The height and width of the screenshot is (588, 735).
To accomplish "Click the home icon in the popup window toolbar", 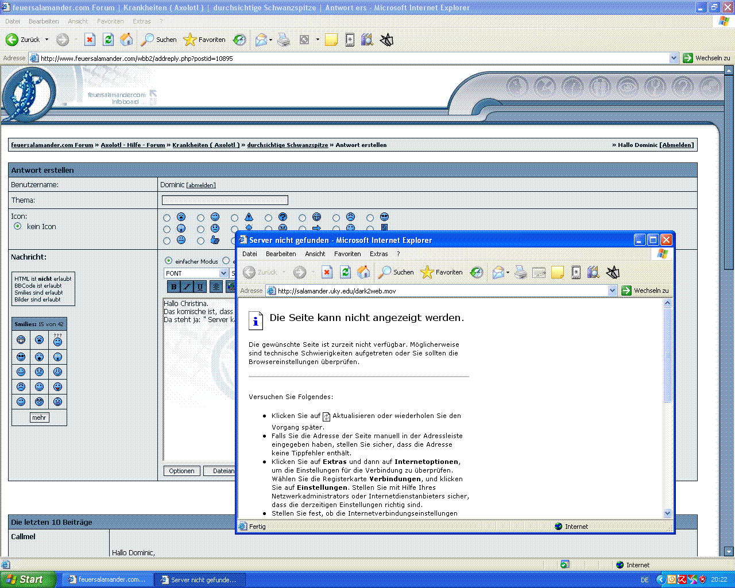I will click(x=363, y=272).
